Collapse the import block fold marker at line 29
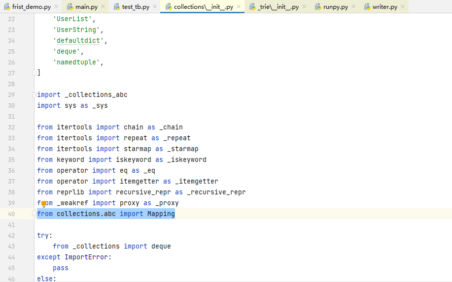452x282 pixels. (34, 94)
